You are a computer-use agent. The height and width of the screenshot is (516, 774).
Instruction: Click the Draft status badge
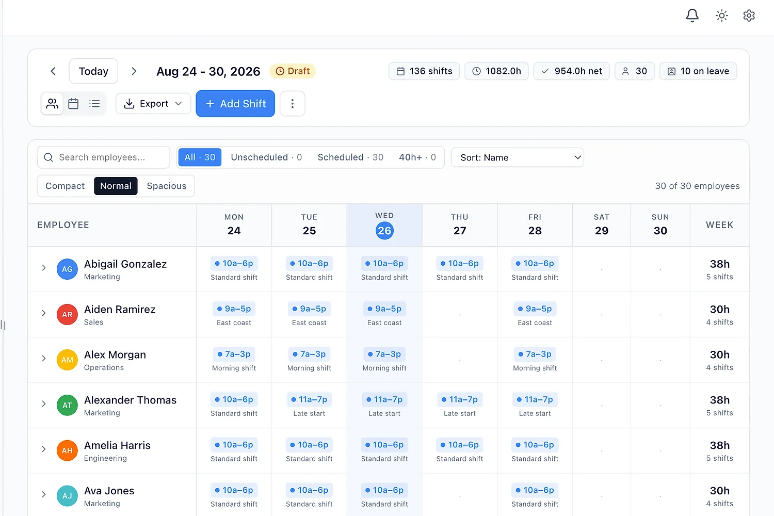coord(293,71)
